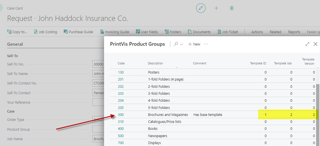Open Documents action in Case Card
Viewport: 320px width, 146px height.
pyautogui.click(x=199, y=32)
